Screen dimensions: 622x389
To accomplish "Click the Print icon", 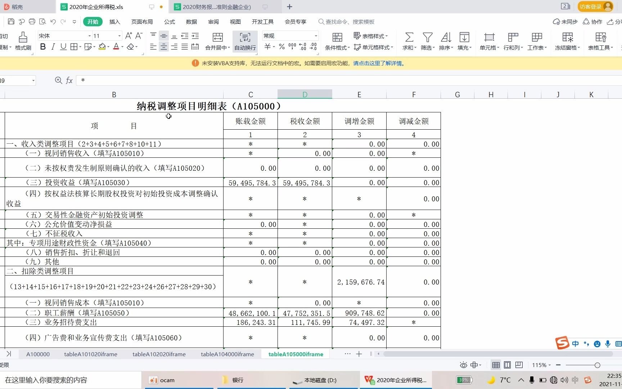I will coord(32,22).
